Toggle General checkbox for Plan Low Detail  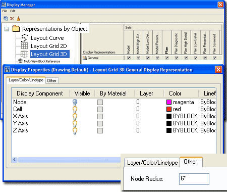pos(196,58)
